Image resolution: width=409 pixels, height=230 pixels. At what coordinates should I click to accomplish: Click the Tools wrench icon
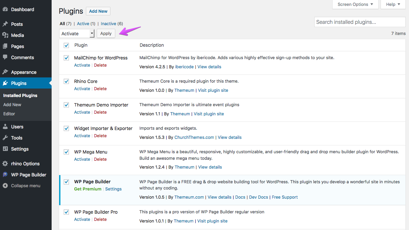tap(5, 138)
